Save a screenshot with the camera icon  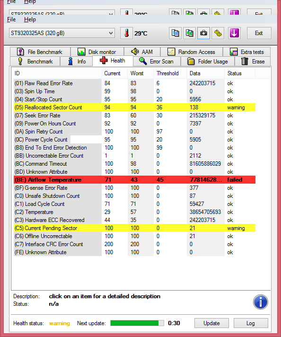pyautogui.click(x=203, y=33)
